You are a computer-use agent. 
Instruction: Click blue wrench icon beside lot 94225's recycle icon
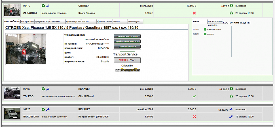click(x=48, y=109)
